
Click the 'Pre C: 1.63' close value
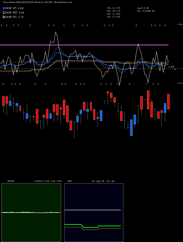114,17
